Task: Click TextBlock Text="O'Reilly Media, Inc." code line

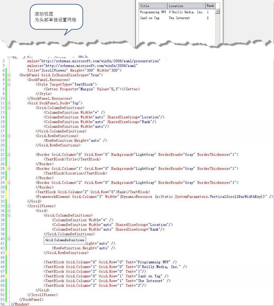Action: point(115,267)
